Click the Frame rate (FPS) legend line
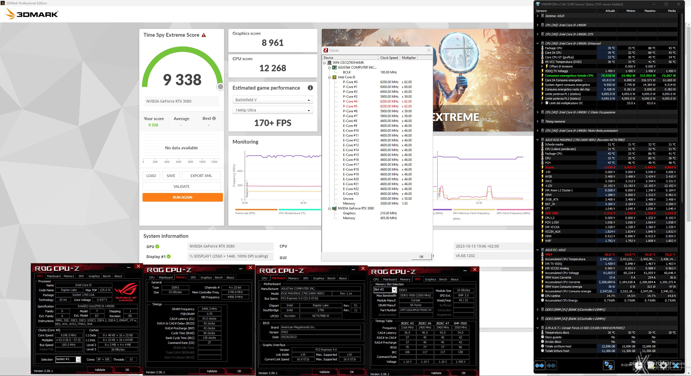This screenshot has height=376, width=691. click(256, 209)
